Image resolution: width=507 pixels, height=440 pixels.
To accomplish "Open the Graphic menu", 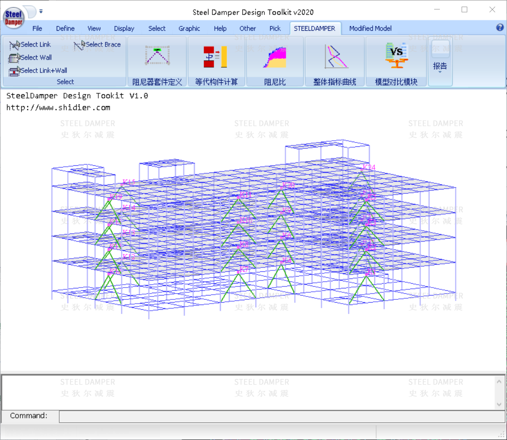I will (x=189, y=28).
